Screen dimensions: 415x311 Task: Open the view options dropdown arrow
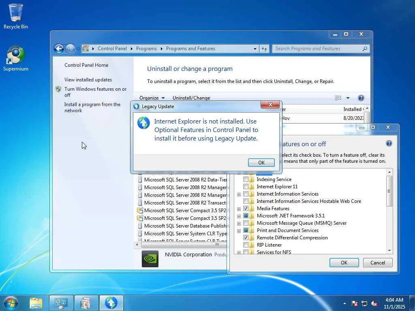[348, 98]
